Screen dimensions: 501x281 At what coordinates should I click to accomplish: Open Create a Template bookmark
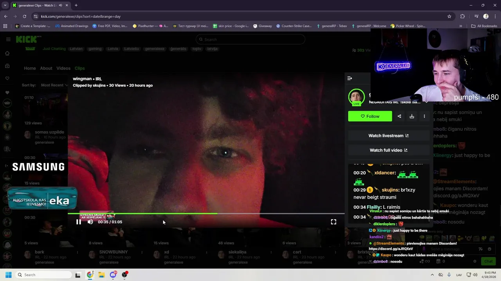[33, 26]
